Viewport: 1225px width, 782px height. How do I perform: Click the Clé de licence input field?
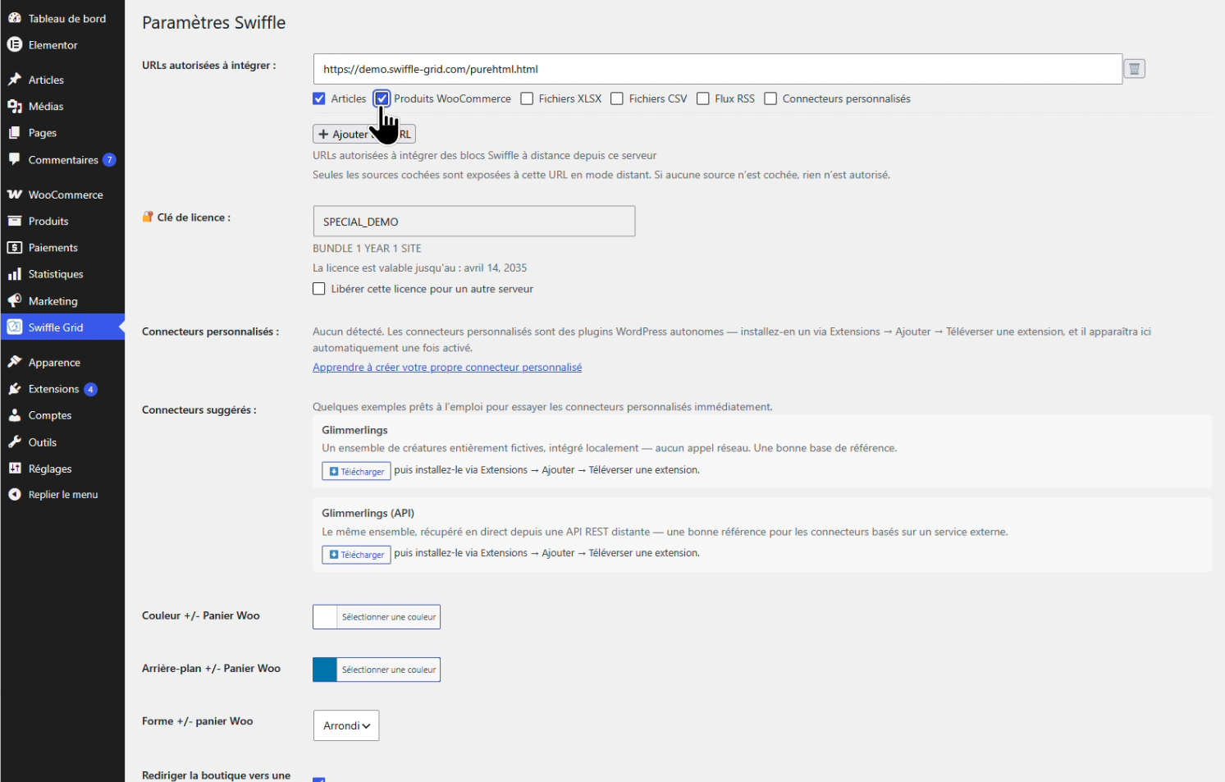tap(474, 222)
